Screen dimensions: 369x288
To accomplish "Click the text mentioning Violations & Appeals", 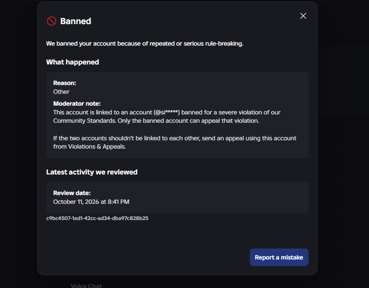I will 174,142.
